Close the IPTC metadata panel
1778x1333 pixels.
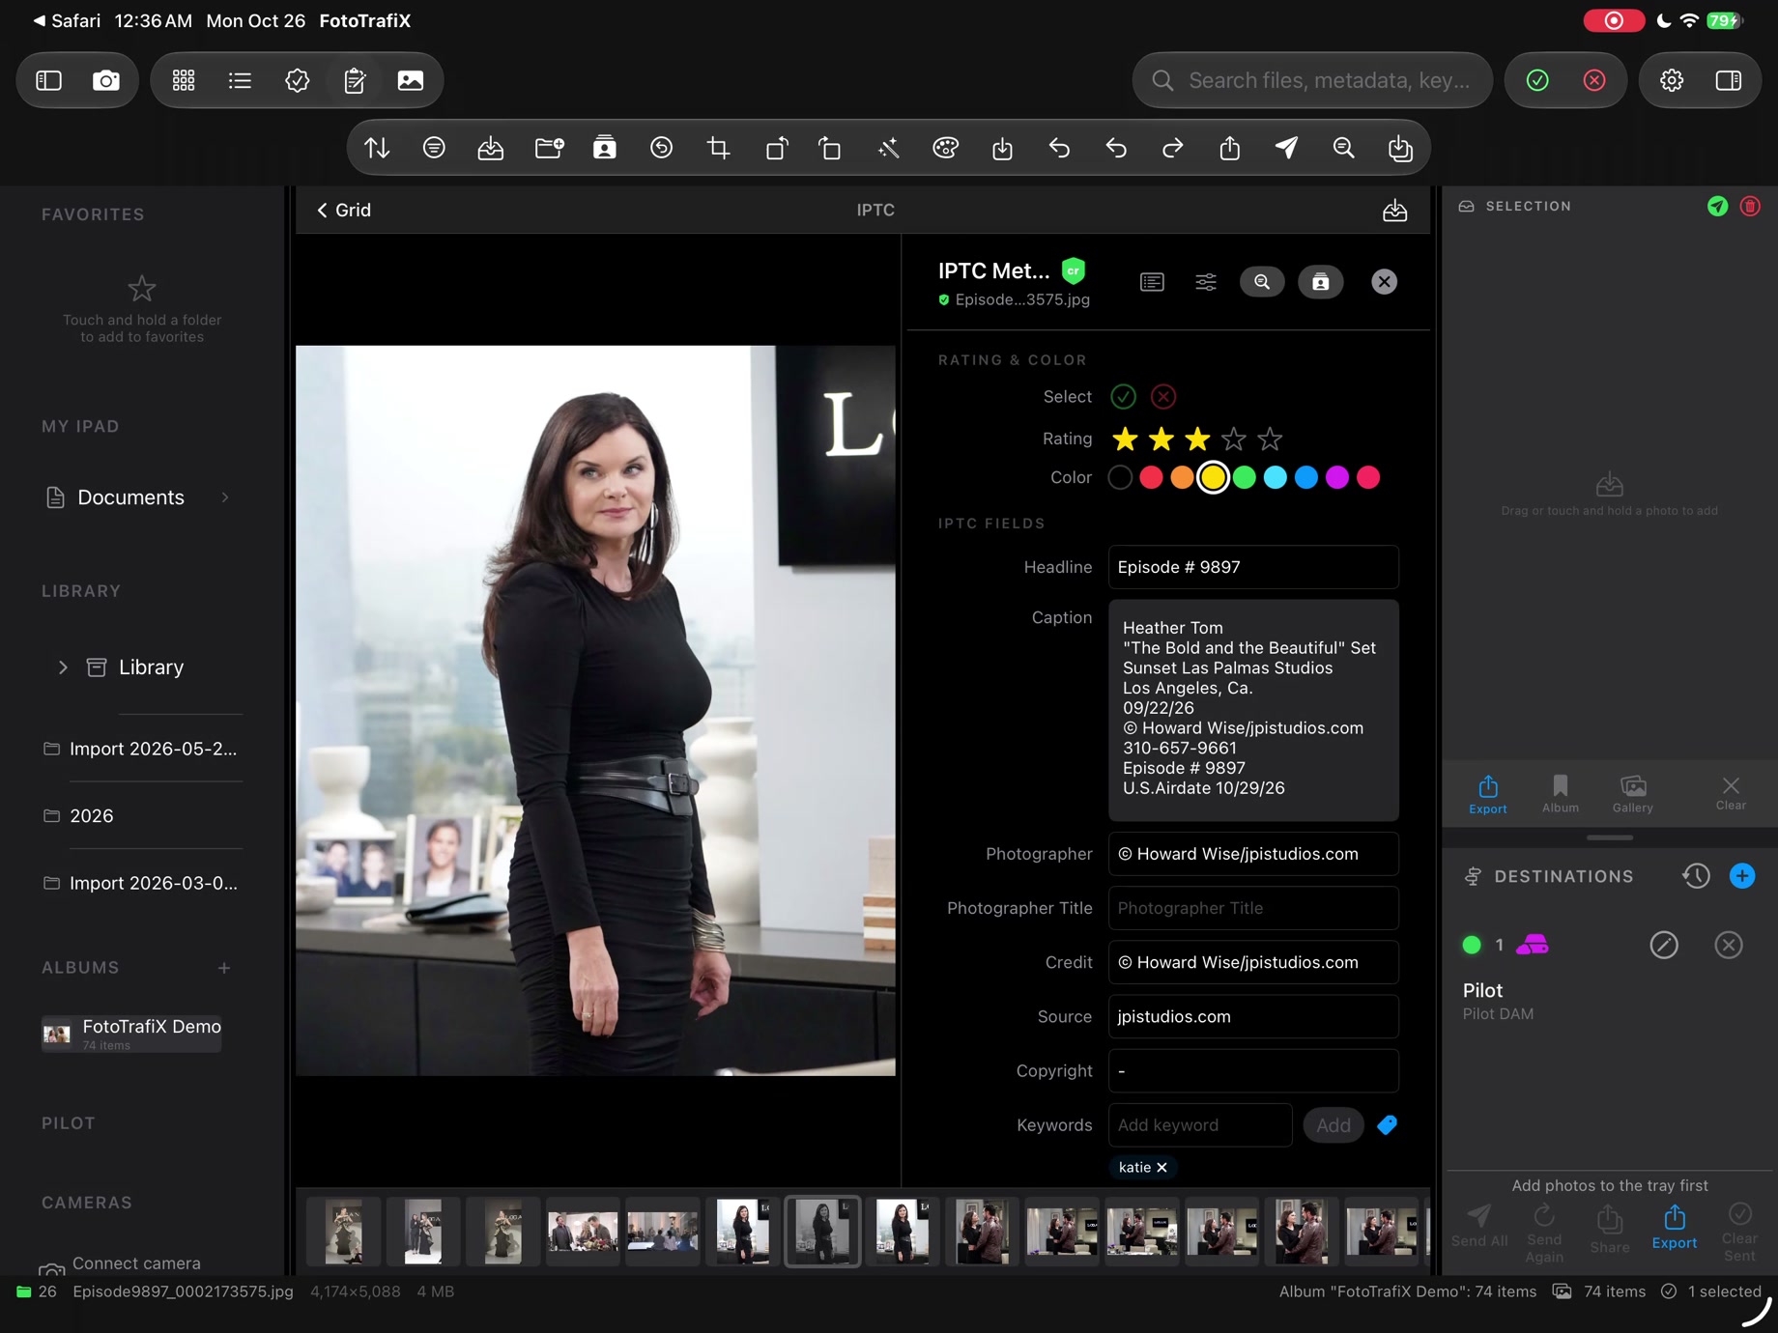[x=1384, y=282]
